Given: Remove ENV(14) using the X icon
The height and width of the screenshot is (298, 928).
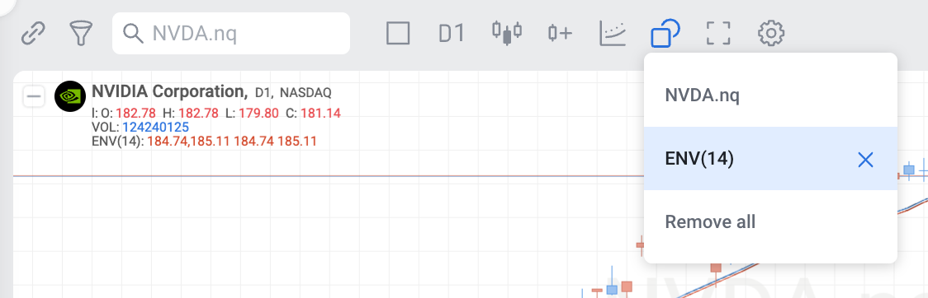Looking at the screenshot, I should point(865,160).
